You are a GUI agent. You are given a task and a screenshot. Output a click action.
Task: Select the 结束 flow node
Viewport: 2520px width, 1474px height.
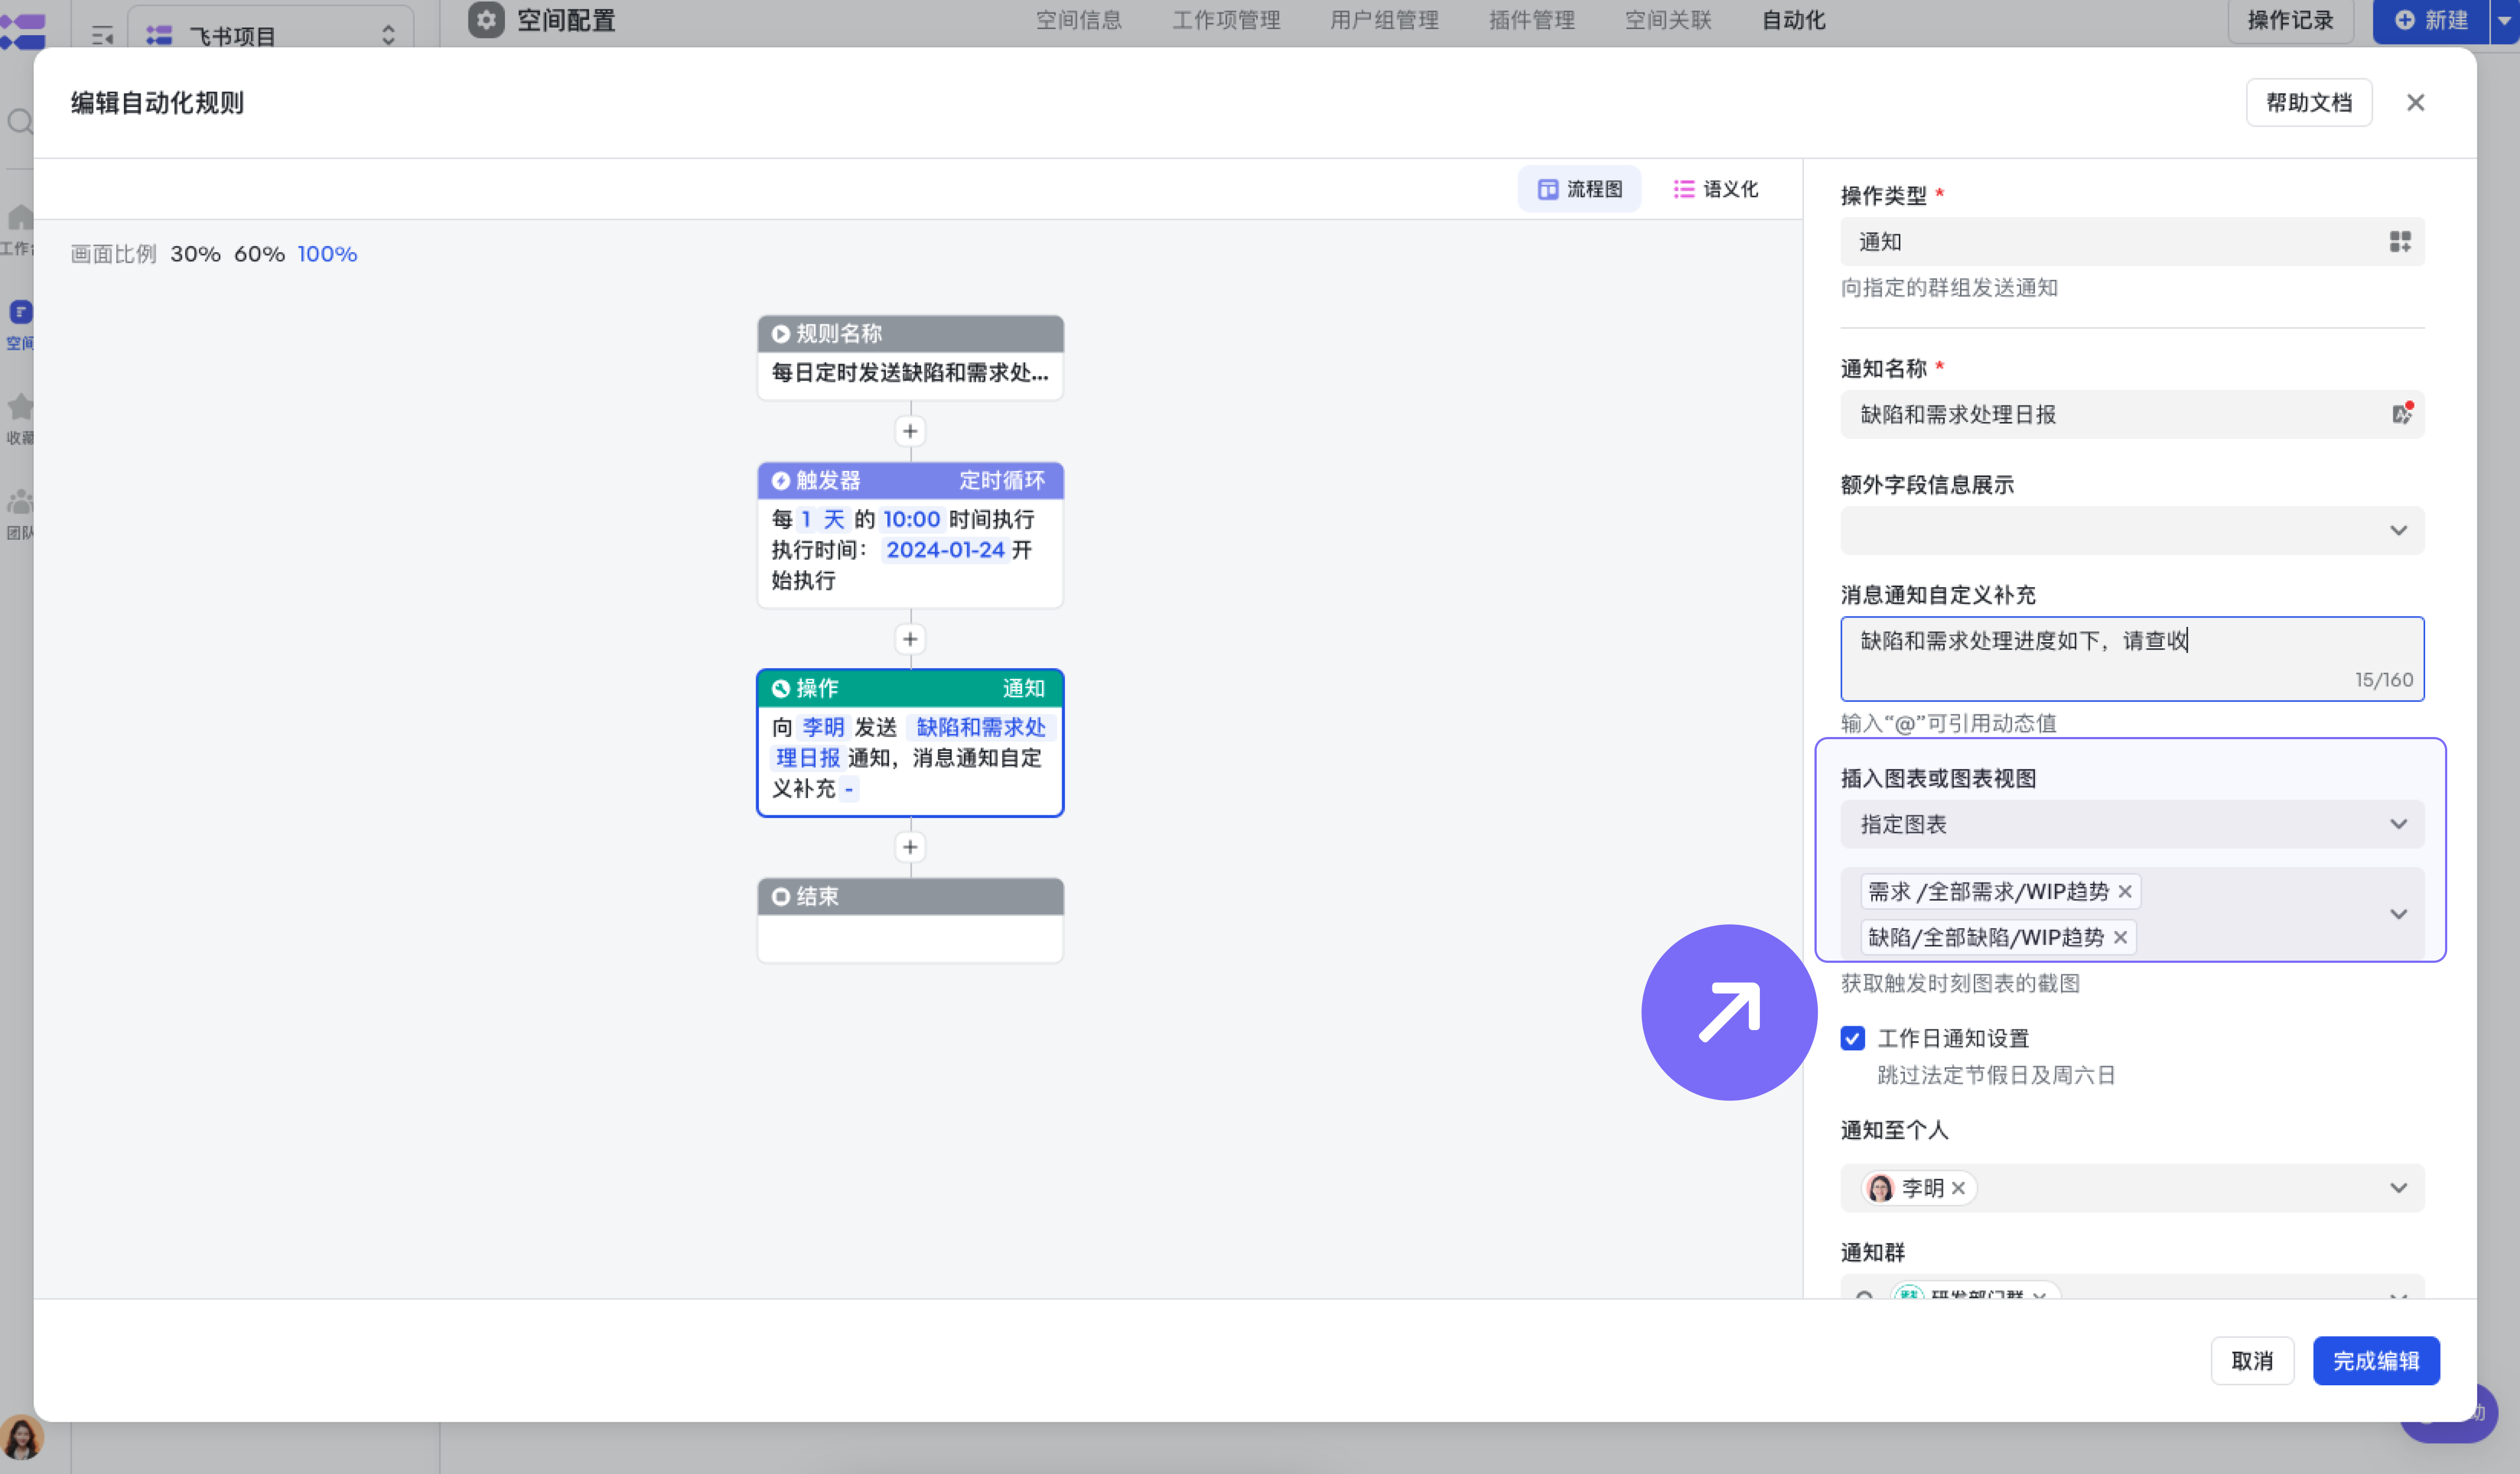click(910, 920)
